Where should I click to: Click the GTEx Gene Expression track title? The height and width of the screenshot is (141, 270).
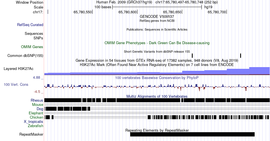coord(157,60)
